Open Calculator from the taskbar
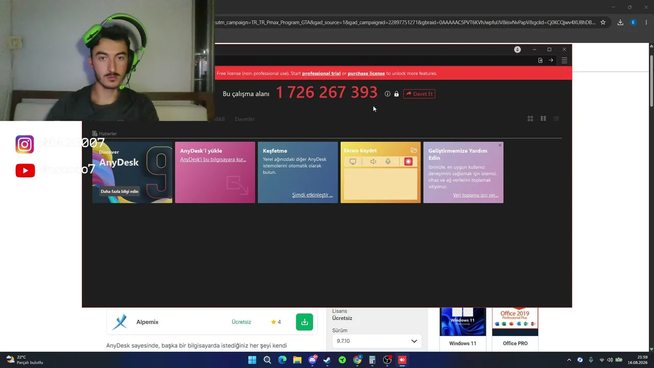 point(372,360)
